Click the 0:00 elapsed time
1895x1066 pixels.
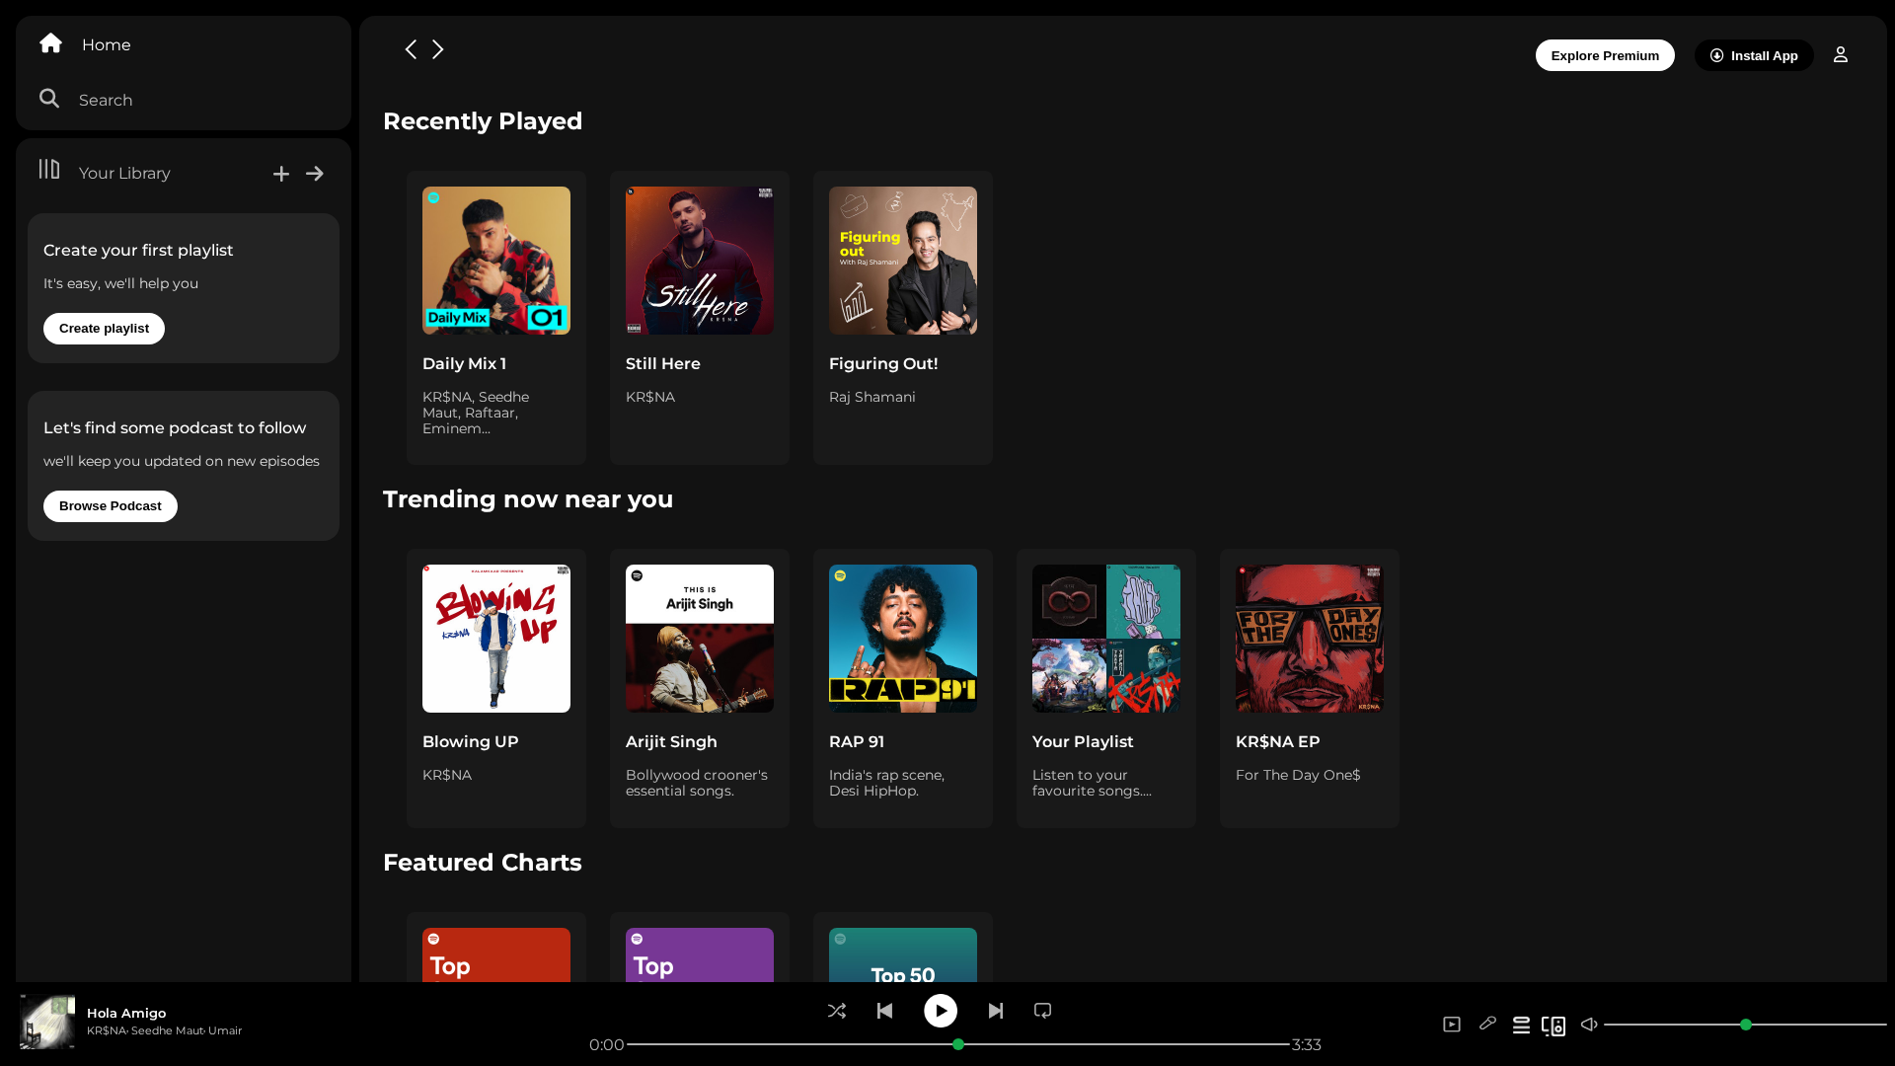[x=607, y=1044]
